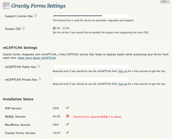Viewport: 172px width, 139px height.
Task: Click the reCAPTCHA Private Key label
Action: click(21, 80)
